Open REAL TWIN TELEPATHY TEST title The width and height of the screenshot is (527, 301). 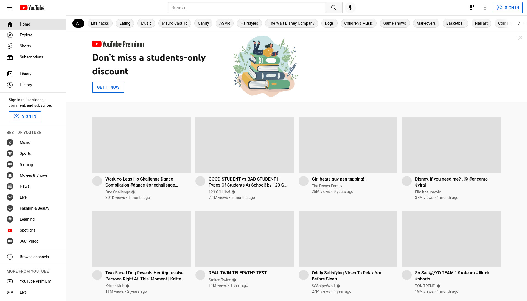tap(238, 273)
